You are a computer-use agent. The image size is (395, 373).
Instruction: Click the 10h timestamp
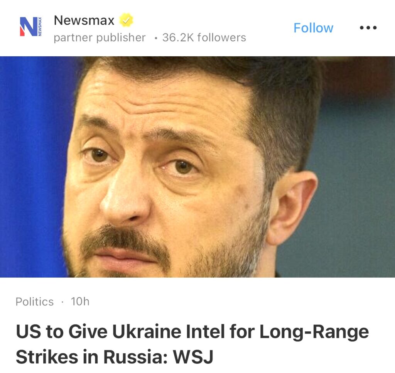tap(80, 302)
